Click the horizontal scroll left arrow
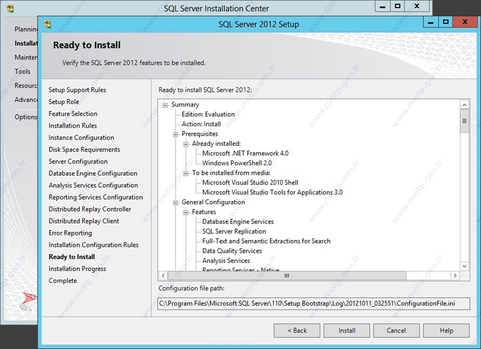This screenshot has height=349, width=481. tap(163, 275)
